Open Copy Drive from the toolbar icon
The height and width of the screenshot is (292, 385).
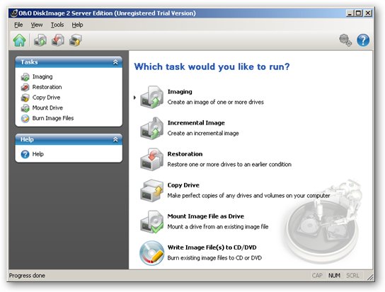(76, 40)
